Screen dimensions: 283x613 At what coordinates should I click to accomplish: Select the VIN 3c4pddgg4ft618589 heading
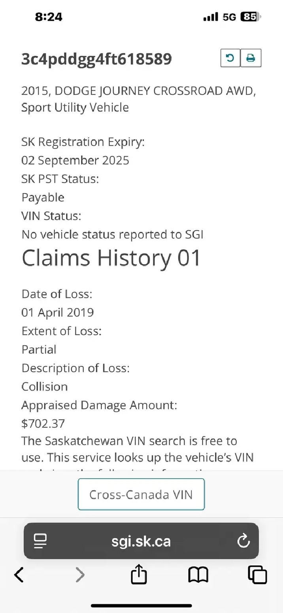pyautogui.click(x=96, y=59)
